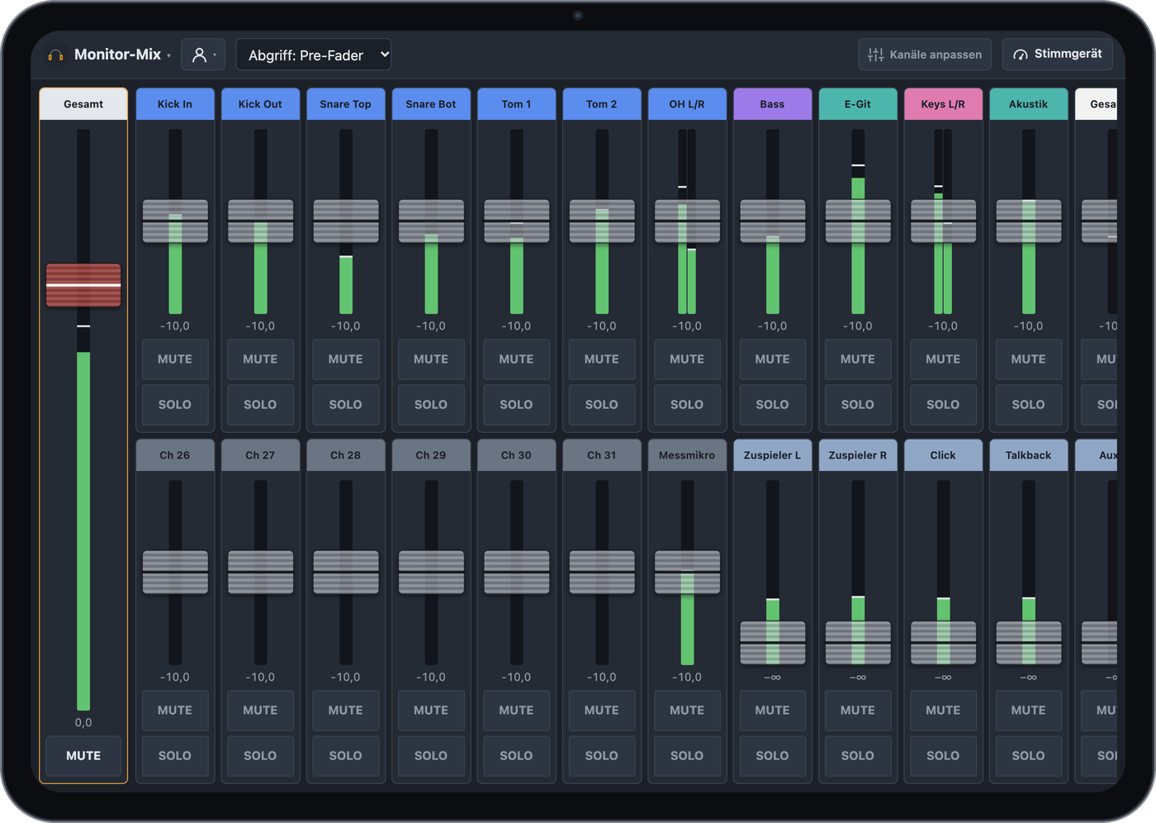
Task: Select the Ch 29 channel header
Action: click(431, 455)
